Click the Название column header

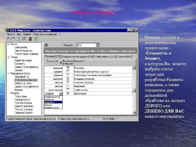[x=103, y=63]
